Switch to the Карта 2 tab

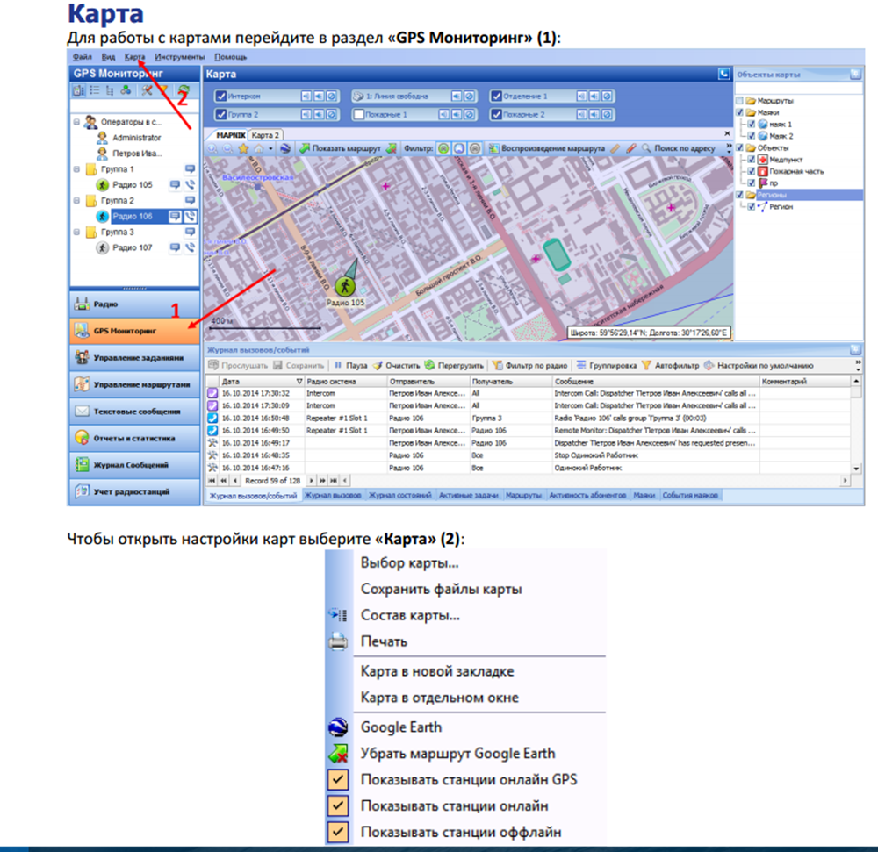click(265, 135)
